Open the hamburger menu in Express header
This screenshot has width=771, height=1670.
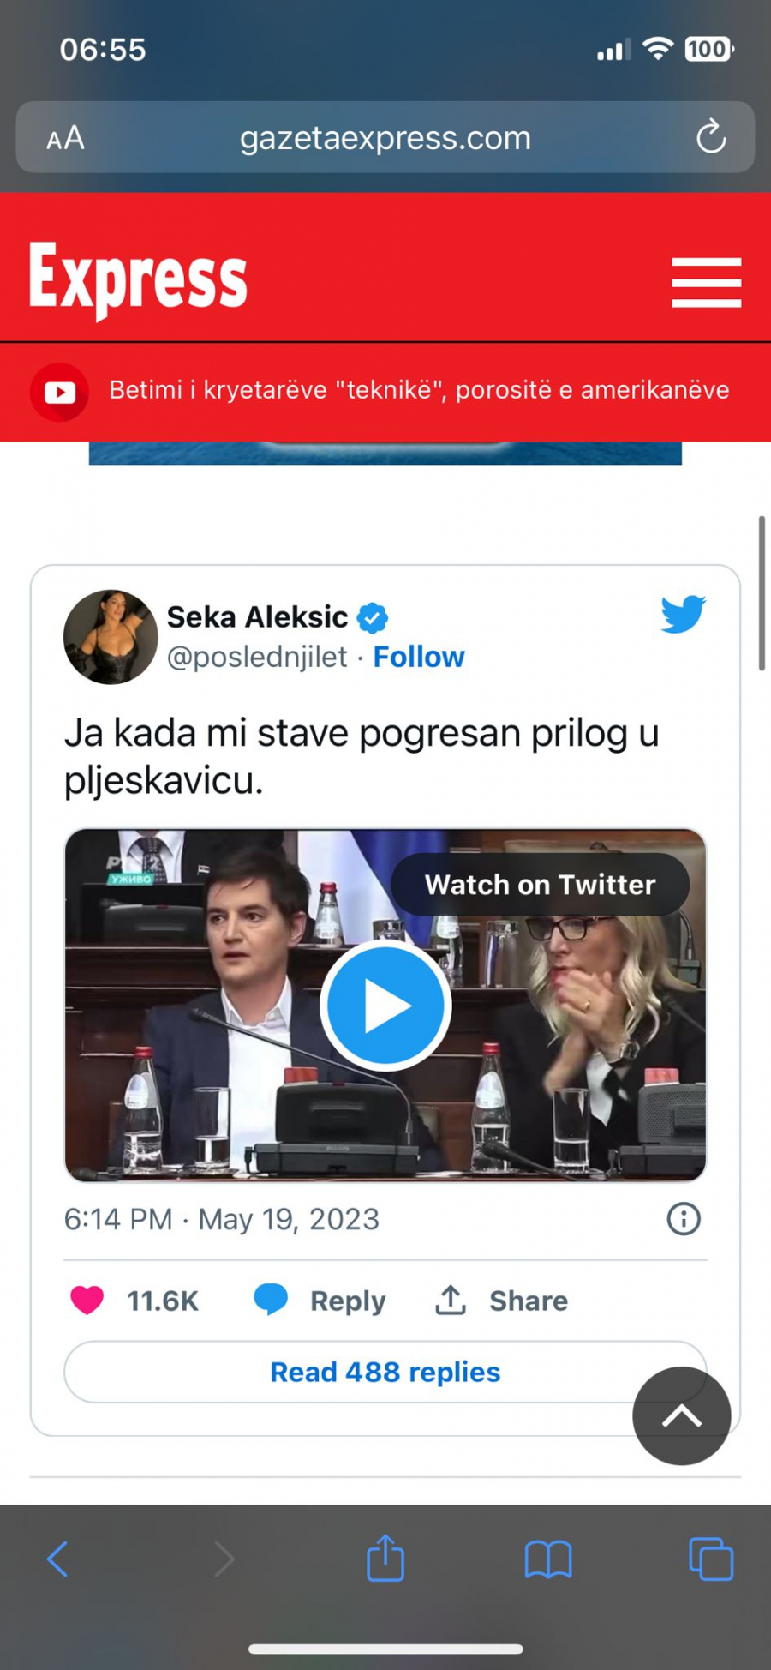706,282
